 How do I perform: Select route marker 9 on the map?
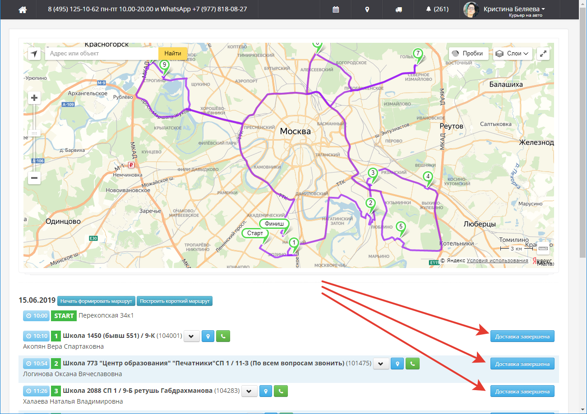[x=164, y=65]
